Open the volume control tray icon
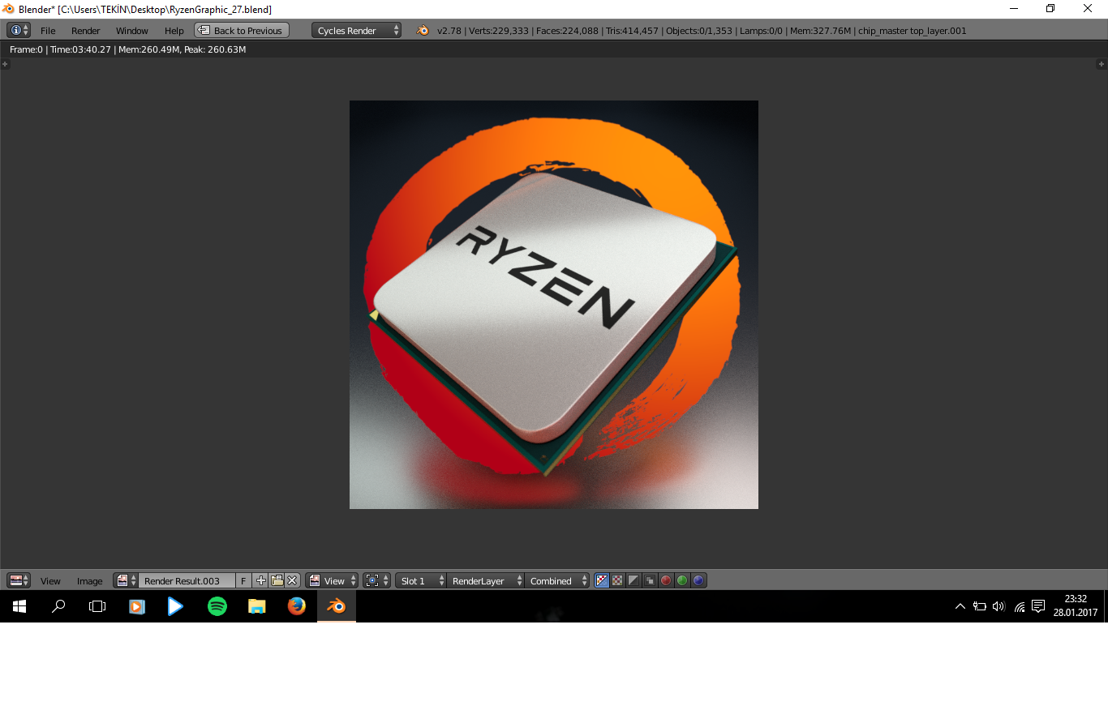The image size is (1108, 723). (x=998, y=606)
